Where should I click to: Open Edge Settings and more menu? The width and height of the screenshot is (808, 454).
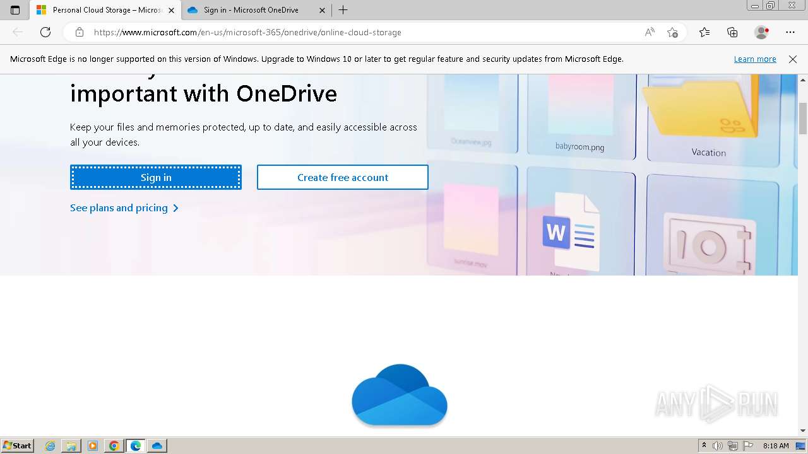(x=790, y=32)
